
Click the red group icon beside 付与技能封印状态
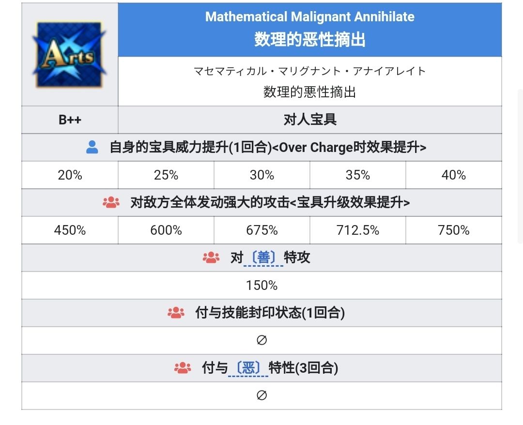(176, 313)
